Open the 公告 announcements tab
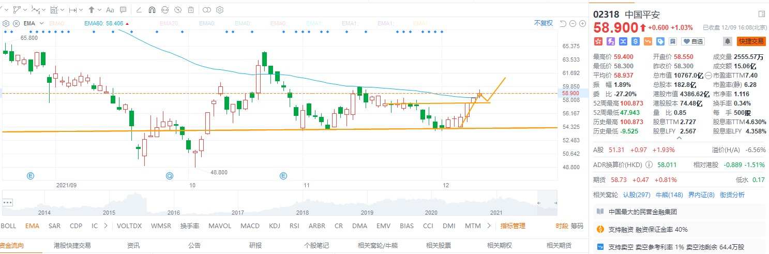 [194, 245]
